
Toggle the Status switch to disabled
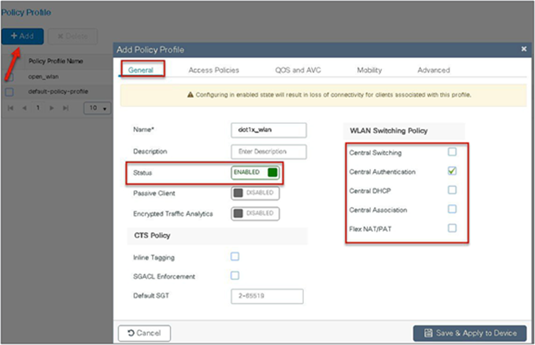(x=255, y=173)
